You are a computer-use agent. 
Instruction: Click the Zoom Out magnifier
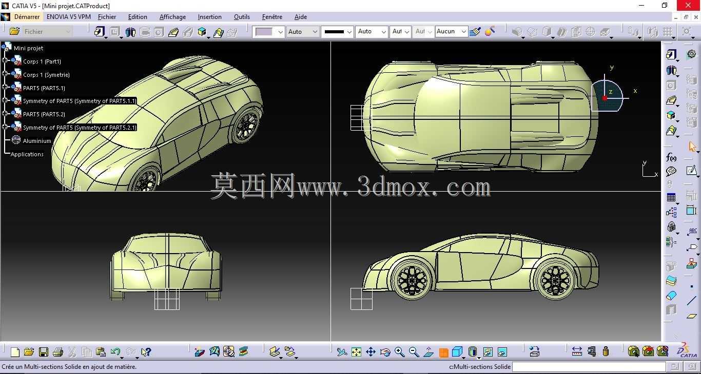414,352
